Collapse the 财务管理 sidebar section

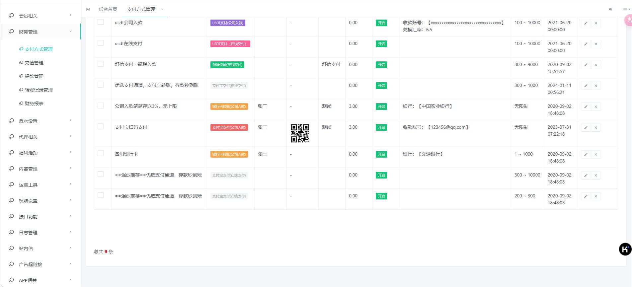pos(40,32)
